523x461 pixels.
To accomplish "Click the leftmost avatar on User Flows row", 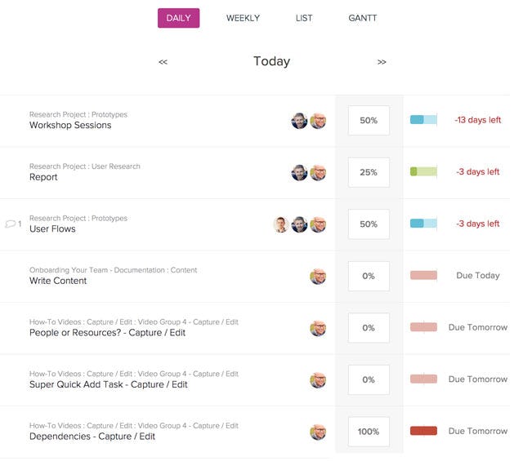I will coord(281,224).
